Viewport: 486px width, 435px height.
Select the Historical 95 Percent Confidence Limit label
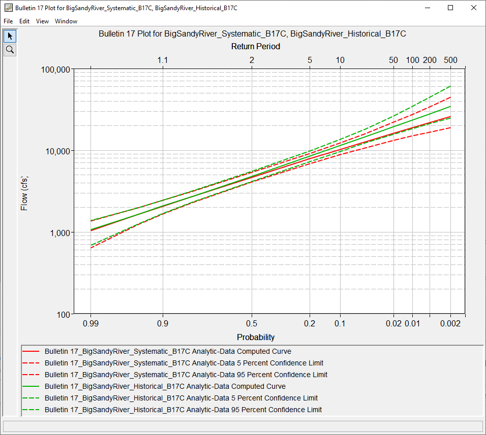click(183, 410)
